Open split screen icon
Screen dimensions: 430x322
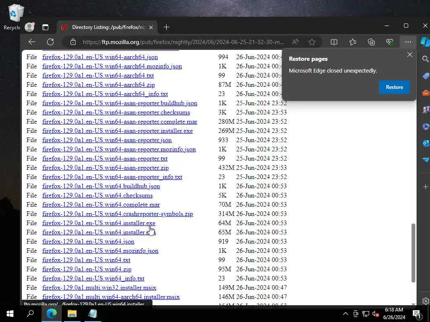334,42
